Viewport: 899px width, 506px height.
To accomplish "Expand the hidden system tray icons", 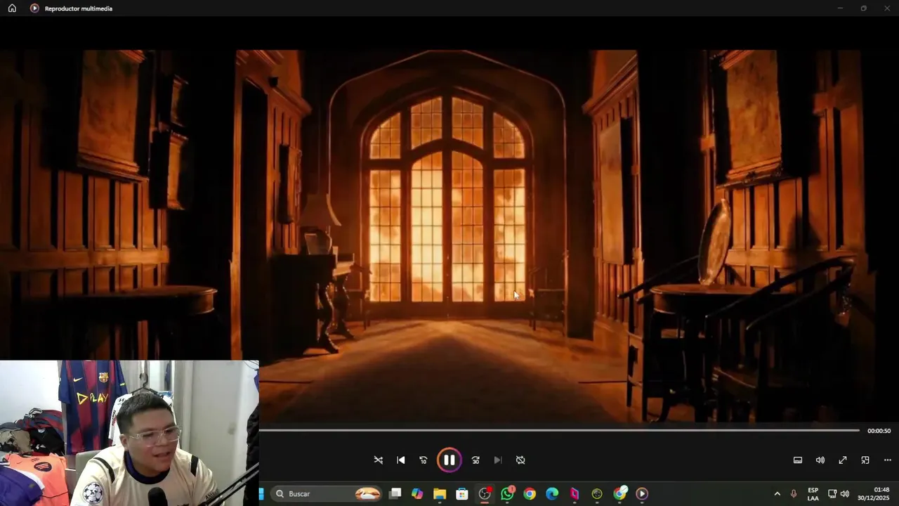I will (x=777, y=494).
